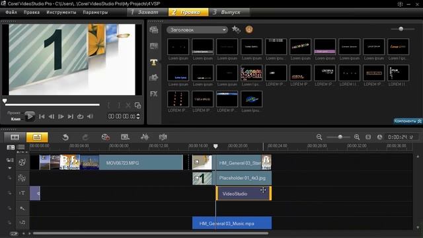Image resolution: width=423 pixels, height=238 pixels.
Task: Click the preview scrubber bar
Action: (x=52, y=104)
